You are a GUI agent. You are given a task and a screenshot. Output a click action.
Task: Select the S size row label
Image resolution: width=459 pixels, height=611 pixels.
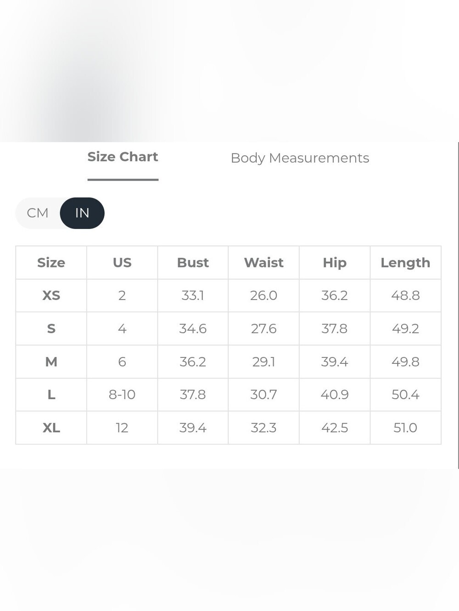tap(51, 328)
